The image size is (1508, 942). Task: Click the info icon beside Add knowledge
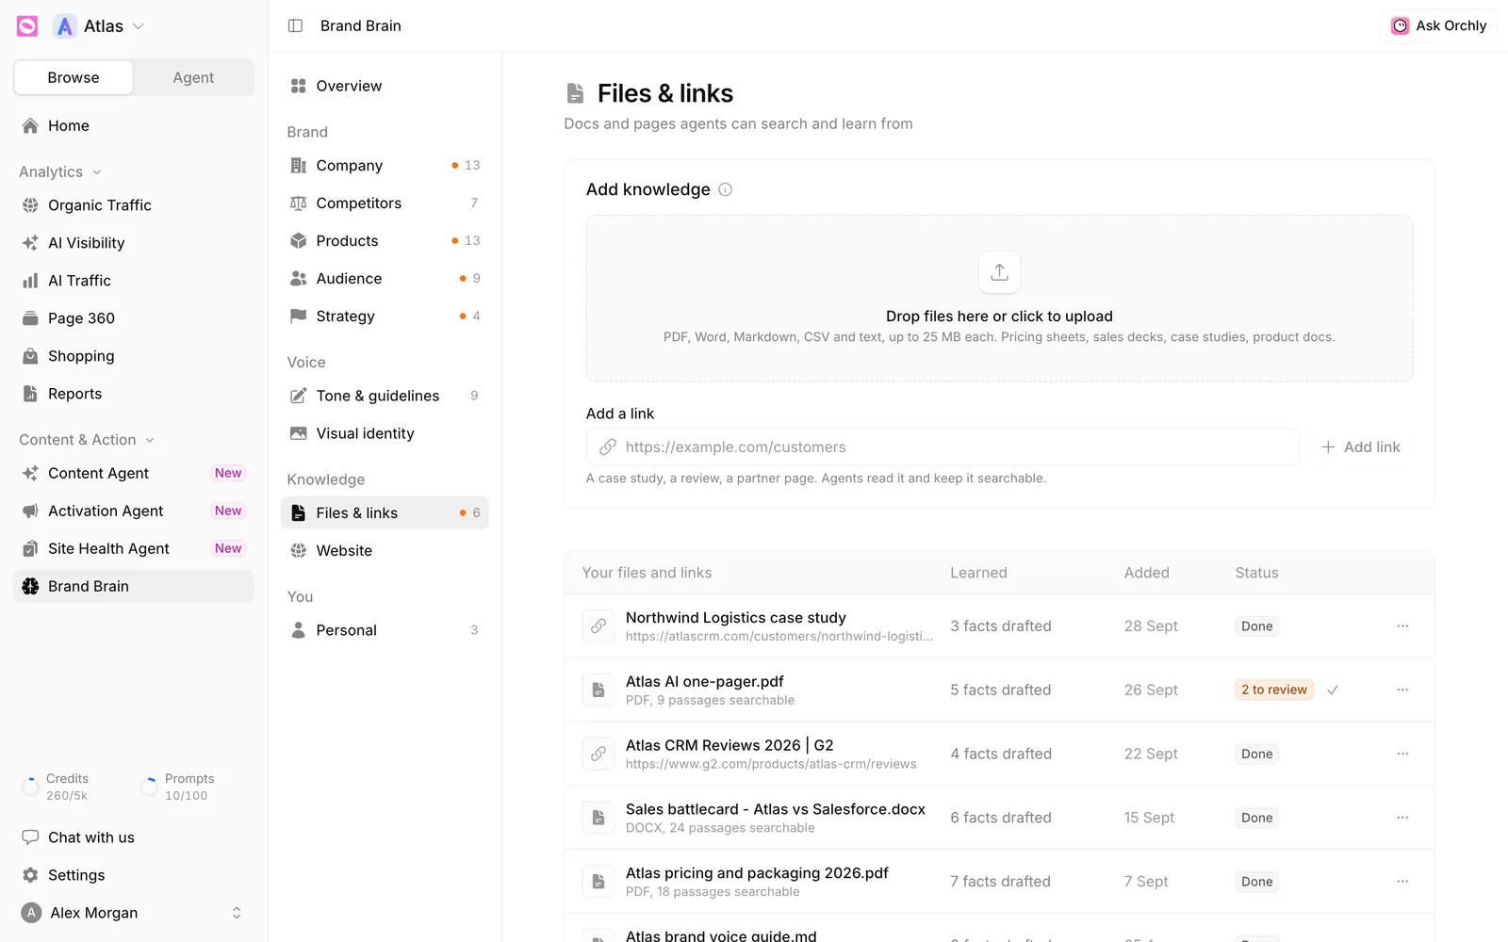[725, 189]
